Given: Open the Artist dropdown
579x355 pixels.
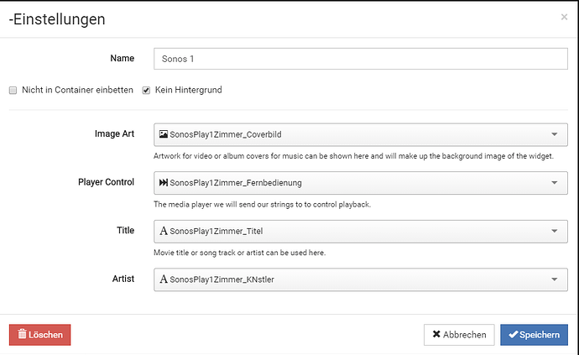Looking at the screenshot, I should click(360, 279).
